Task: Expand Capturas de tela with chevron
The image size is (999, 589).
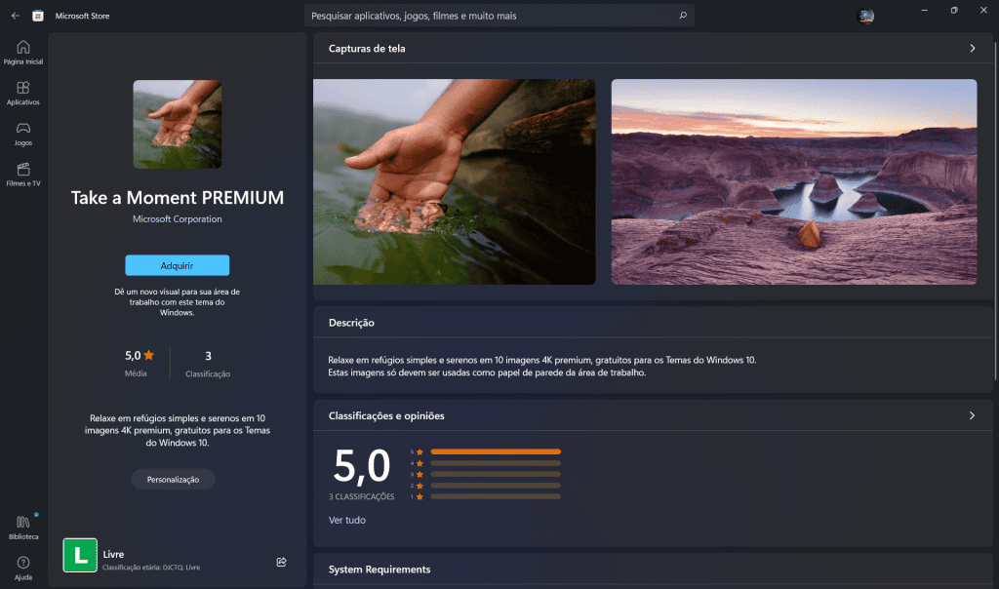Action: [973, 49]
